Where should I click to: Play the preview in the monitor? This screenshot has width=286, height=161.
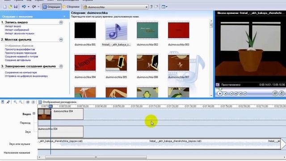click(220, 93)
